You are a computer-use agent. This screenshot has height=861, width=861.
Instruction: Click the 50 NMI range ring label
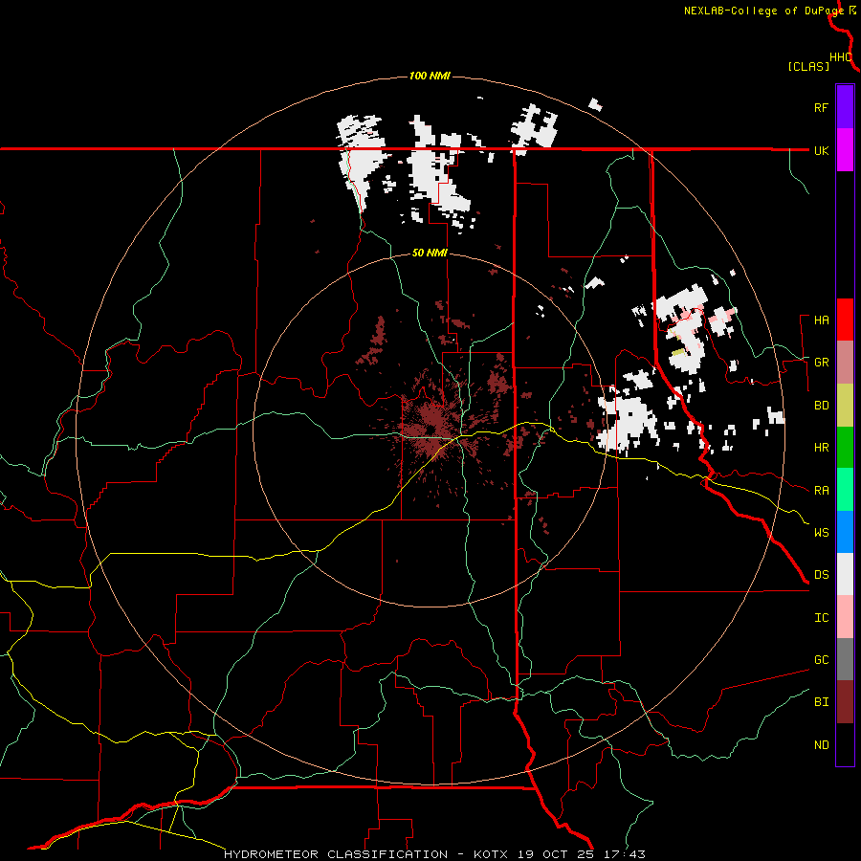click(430, 254)
